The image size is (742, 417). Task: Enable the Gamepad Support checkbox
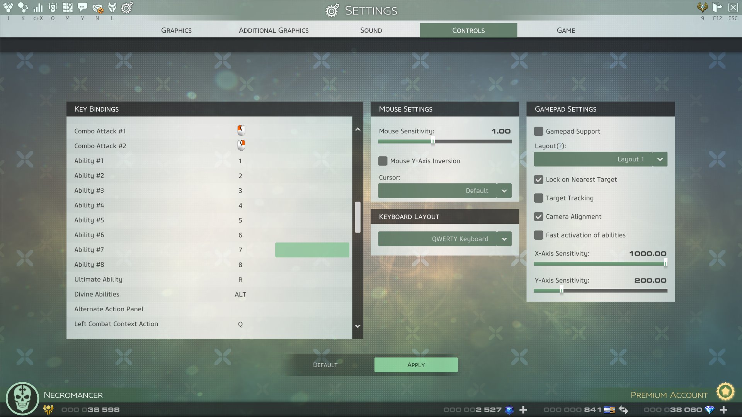(538, 131)
